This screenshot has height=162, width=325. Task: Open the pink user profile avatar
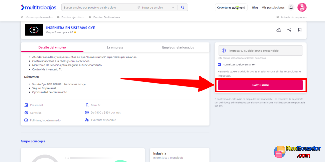point(302,8)
